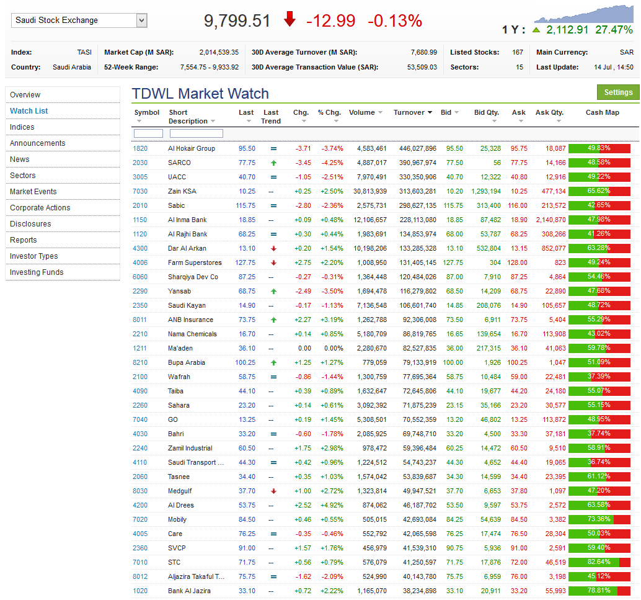Click the green up trend arrow for Yansab

(x=273, y=292)
